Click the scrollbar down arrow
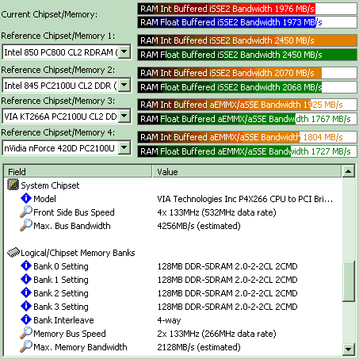Screen dimensions: 359x359 [348, 349]
